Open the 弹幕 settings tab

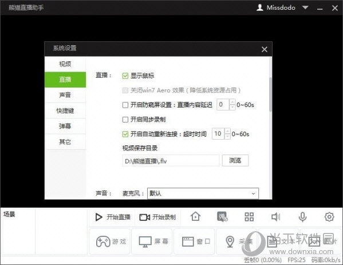tap(65, 126)
